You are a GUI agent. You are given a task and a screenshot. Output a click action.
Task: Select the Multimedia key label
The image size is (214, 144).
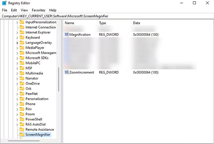coord(34,73)
